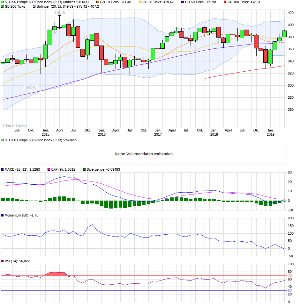The width and height of the screenshot is (300, 305).
Task: Click the dark green Divergence legend swatch
Action: click(x=84, y=169)
